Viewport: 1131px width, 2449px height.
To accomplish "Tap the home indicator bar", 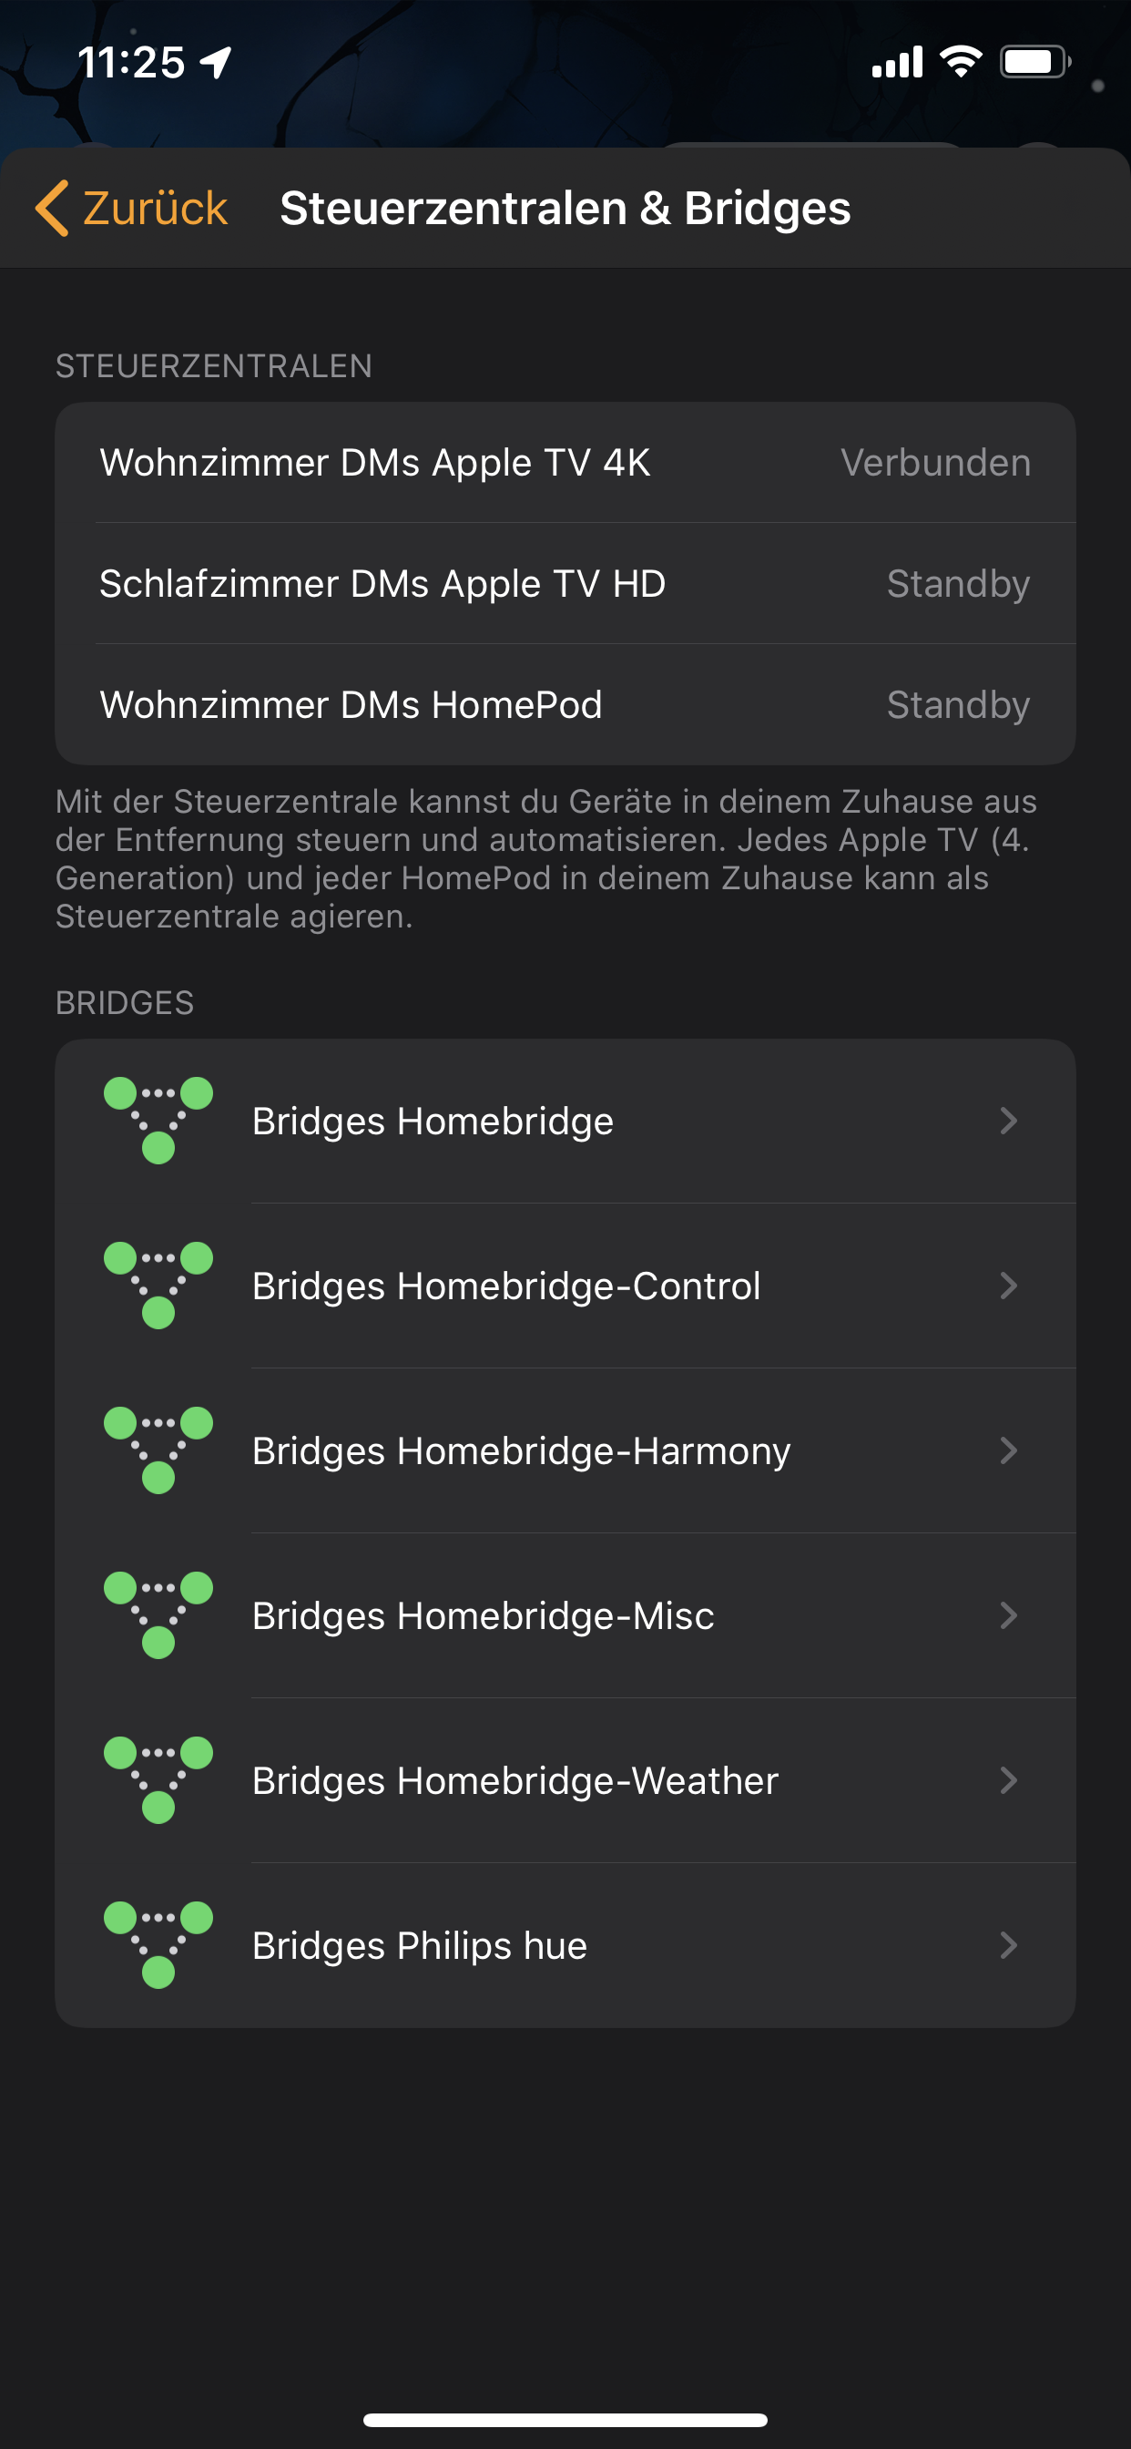I will [x=565, y=2420].
